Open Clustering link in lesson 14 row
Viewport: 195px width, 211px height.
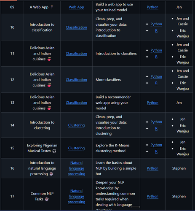coord(76,125)
